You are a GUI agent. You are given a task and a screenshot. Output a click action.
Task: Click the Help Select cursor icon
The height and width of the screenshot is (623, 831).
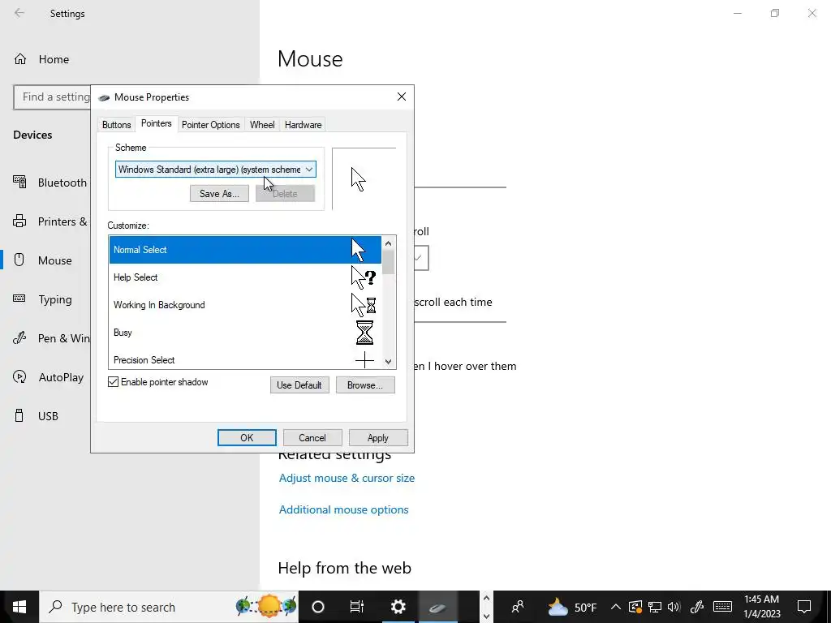(x=364, y=277)
